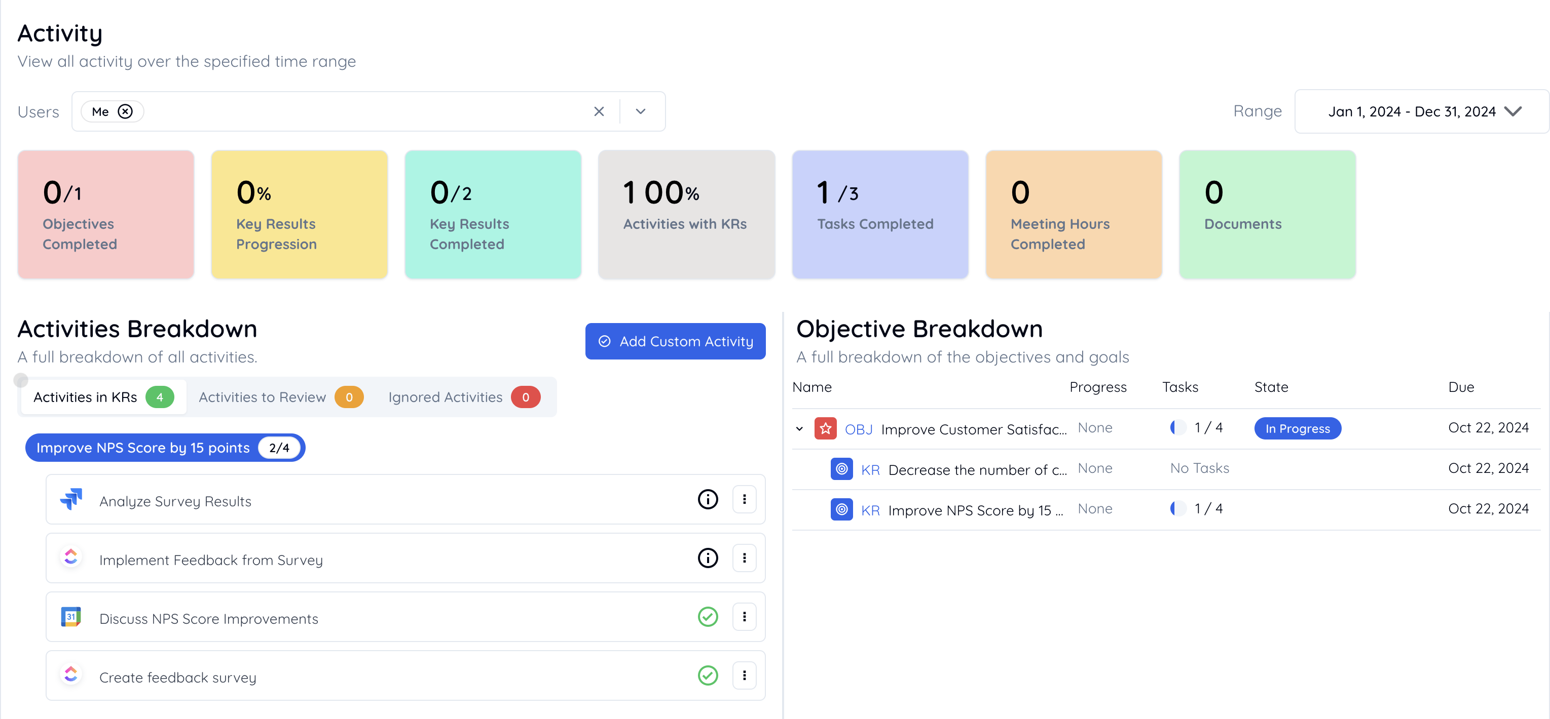This screenshot has height=719, width=1550.
Task: Click the ClickUp icon for Create feedback survey
Action: pyautogui.click(x=71, y=675)
